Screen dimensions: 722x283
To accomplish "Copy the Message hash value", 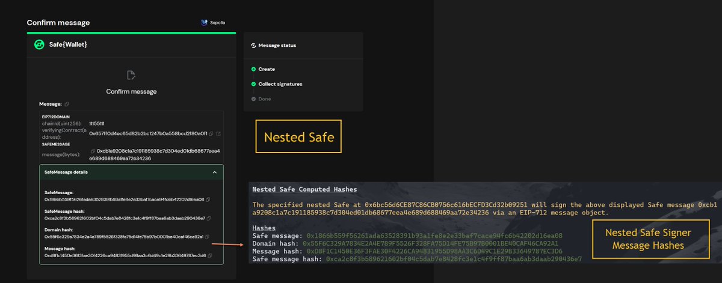I will pos(210,255).
